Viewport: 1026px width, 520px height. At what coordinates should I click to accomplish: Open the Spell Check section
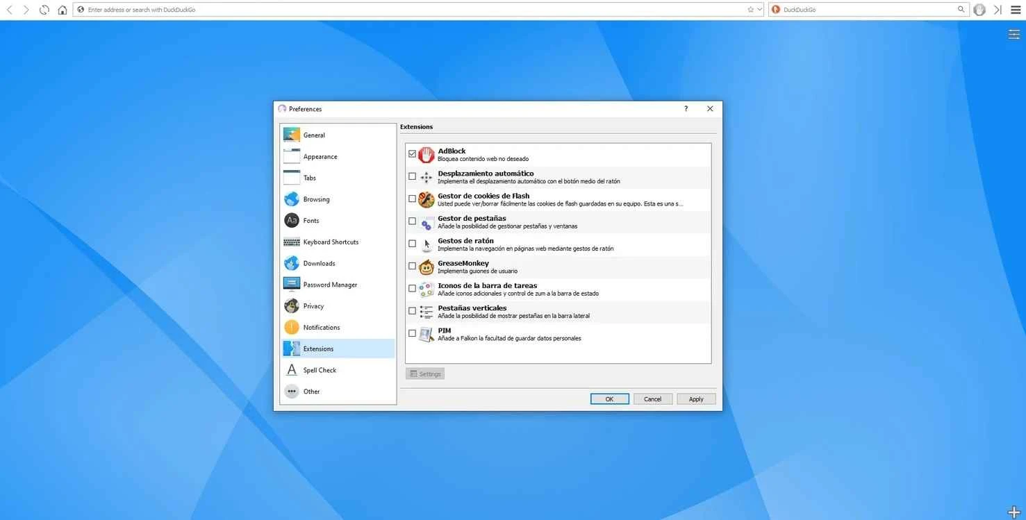click(x=338, y=370)
